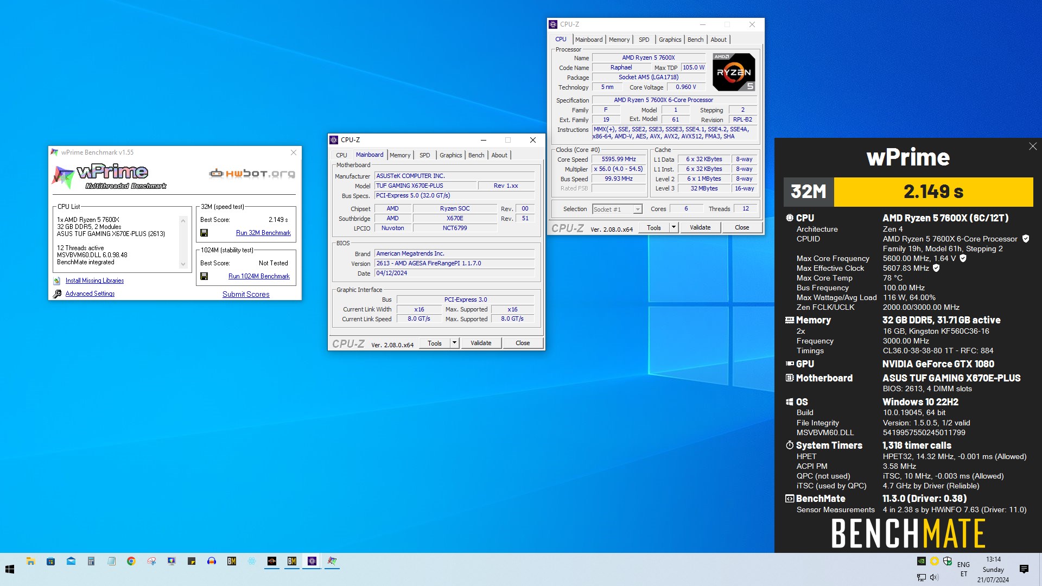Viewport: 1042px width, 586px height.
Task: Open the black sticky-note icon in taskbar
Action: pos(192,561)
